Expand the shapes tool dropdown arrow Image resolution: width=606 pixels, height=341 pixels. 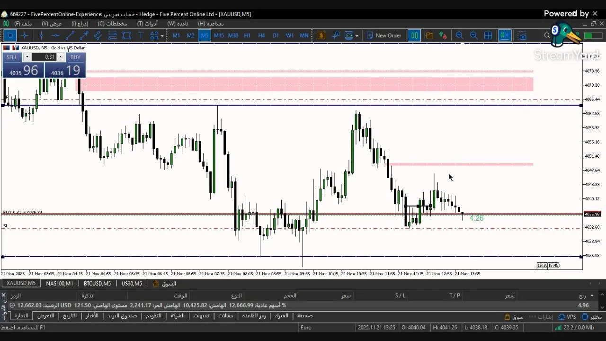pos(162,36)
